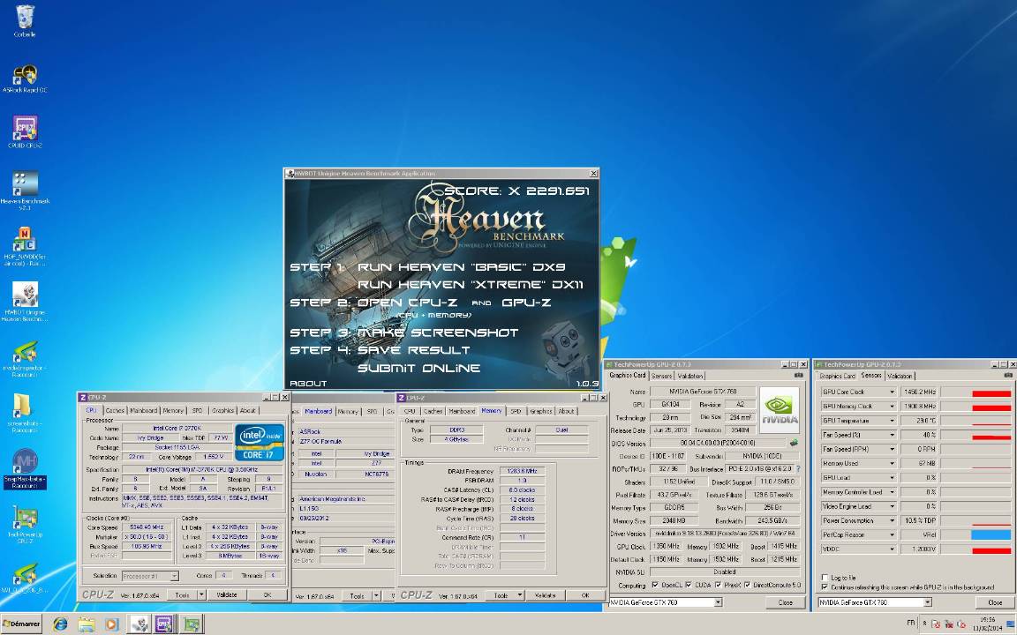
Task: Toggle the CUDA checkbox in GPU-Z
Action: 689,585
